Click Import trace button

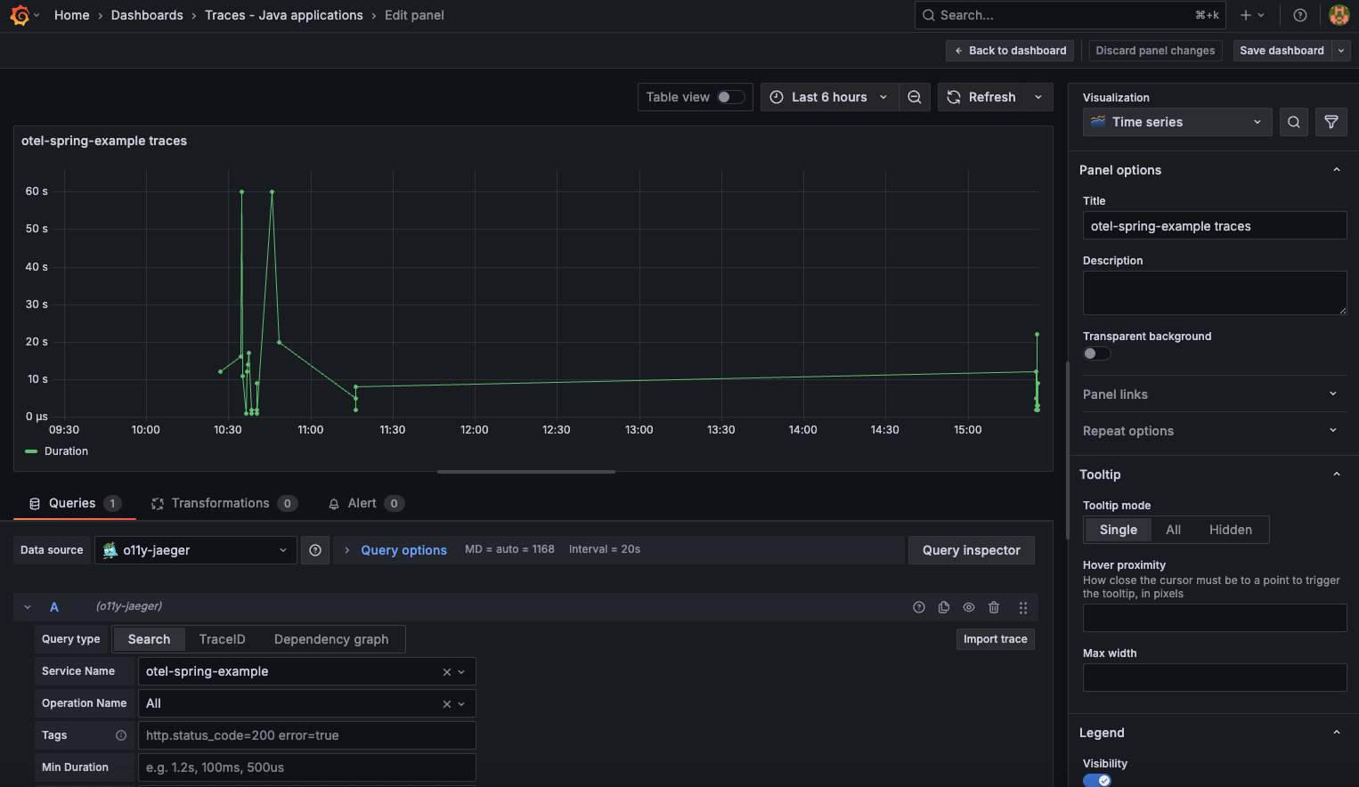pyautogui.click(x=995, y=639)
